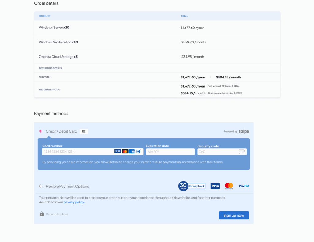Click the RECURRING TOTALS label

[x=50, y=68]
